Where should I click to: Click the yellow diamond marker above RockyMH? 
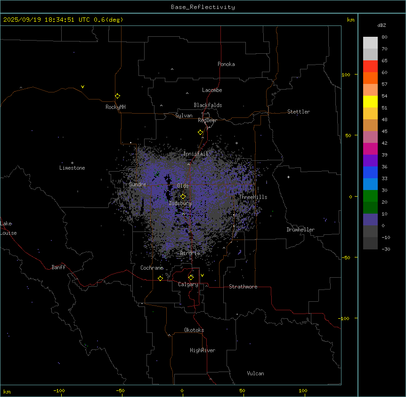click(x=117, y=96)
